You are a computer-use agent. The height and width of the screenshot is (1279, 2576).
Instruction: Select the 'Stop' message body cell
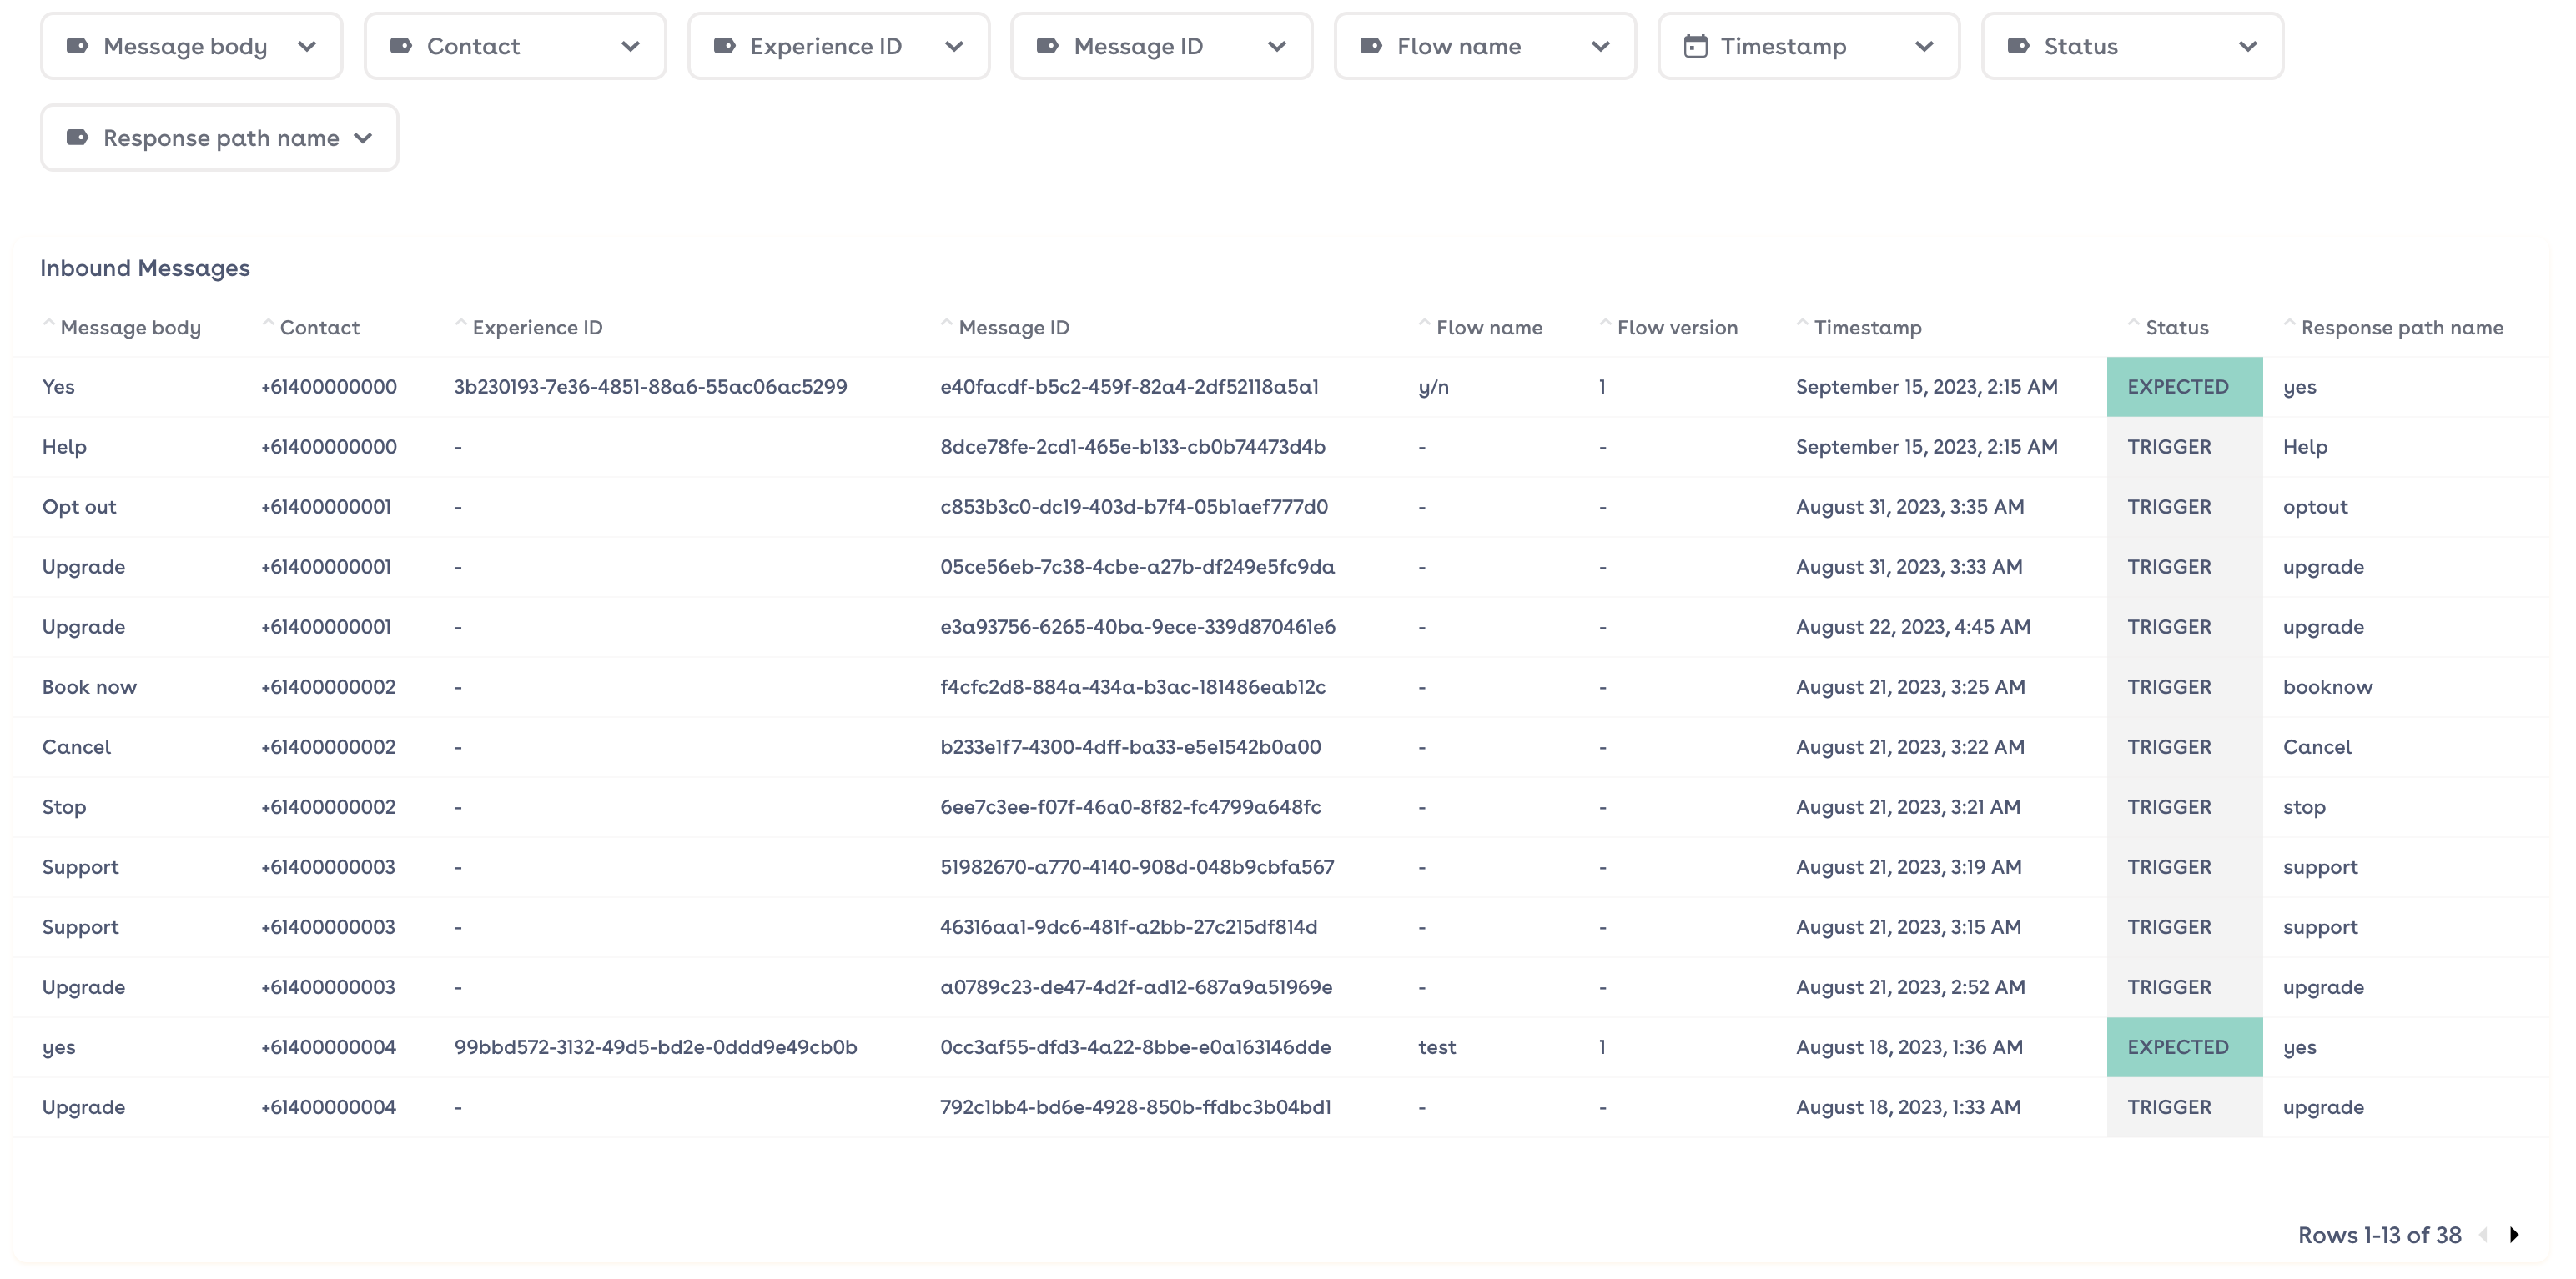click(64, 806)
